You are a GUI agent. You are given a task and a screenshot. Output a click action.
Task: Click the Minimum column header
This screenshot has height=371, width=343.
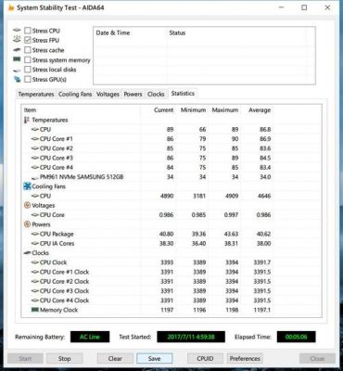point(191,110)
